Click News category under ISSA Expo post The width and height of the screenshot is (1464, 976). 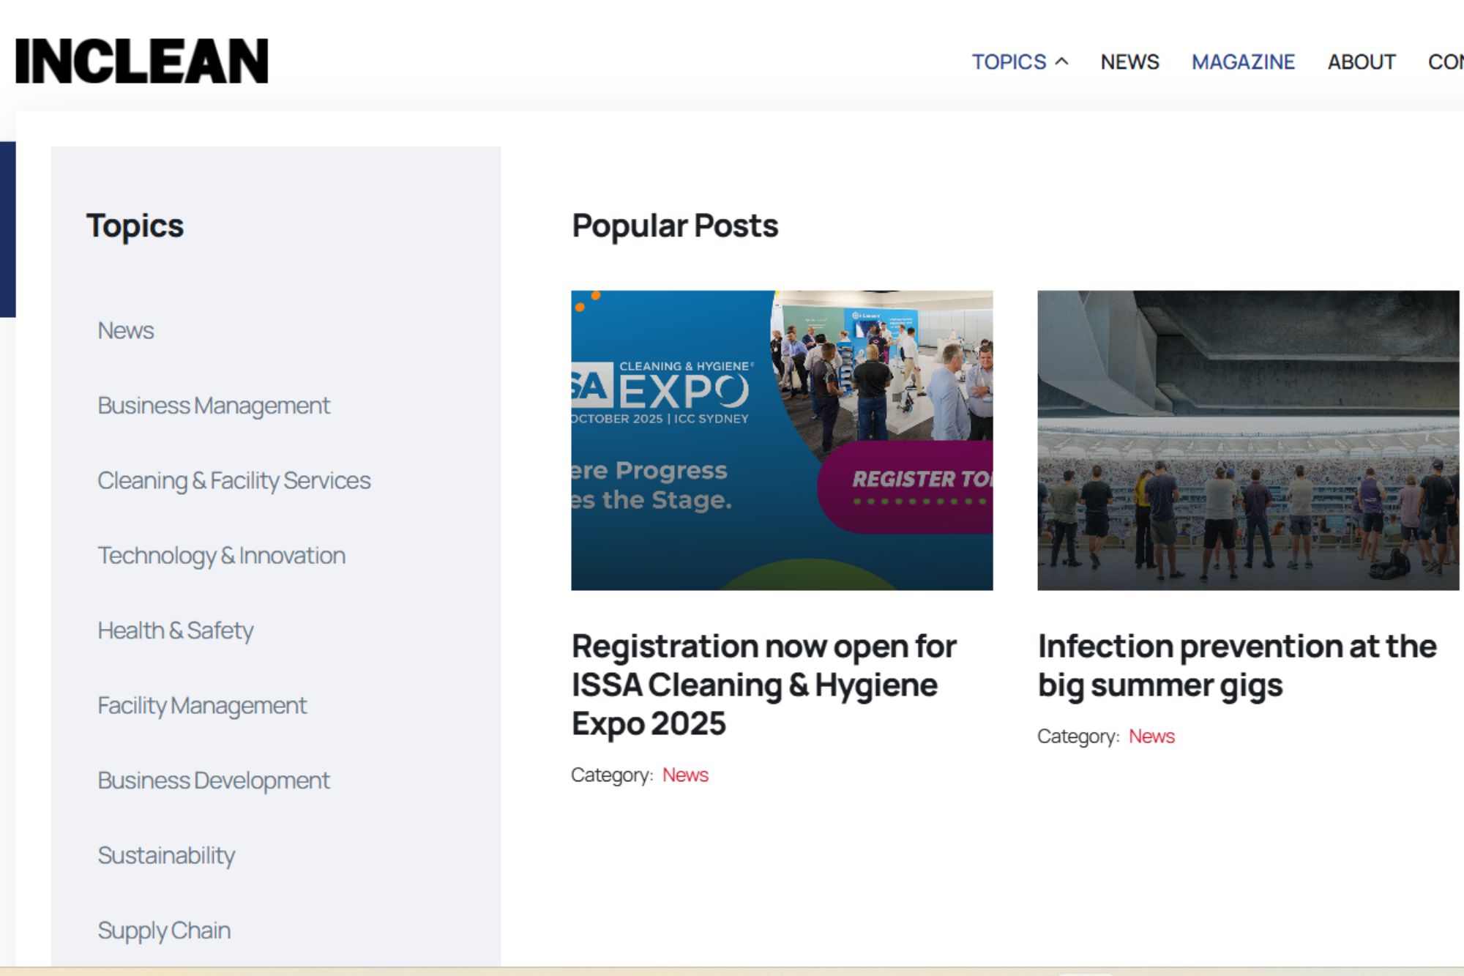(685, 775)
